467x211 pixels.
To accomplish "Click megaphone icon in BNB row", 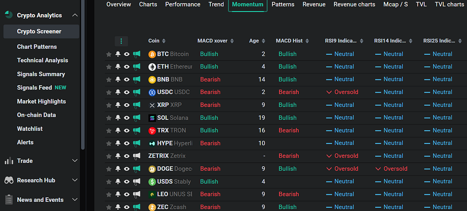I will click(136, 79).
